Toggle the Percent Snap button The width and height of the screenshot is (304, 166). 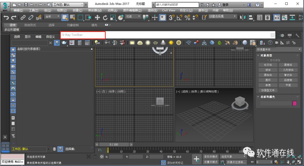click(x=187, y=18)
